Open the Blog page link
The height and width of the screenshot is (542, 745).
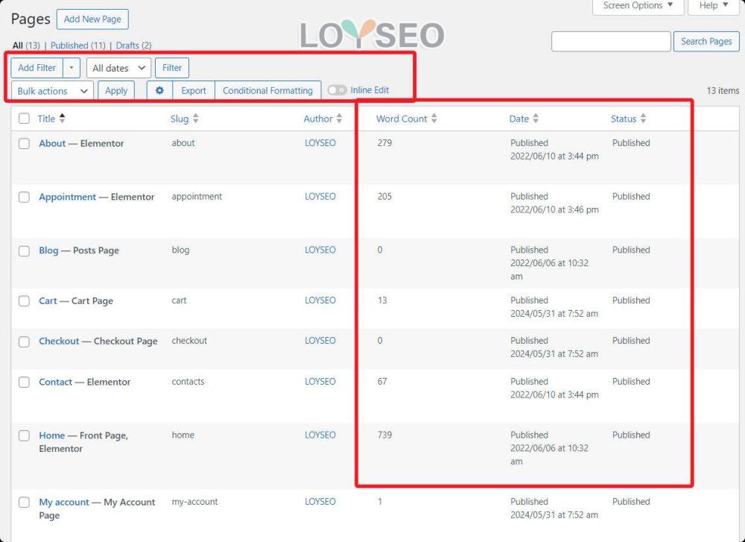tap(48, 250)
